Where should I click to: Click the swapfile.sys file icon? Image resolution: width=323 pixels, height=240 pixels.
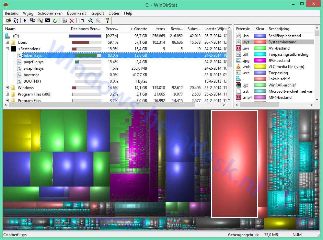(x=19, y=68)
